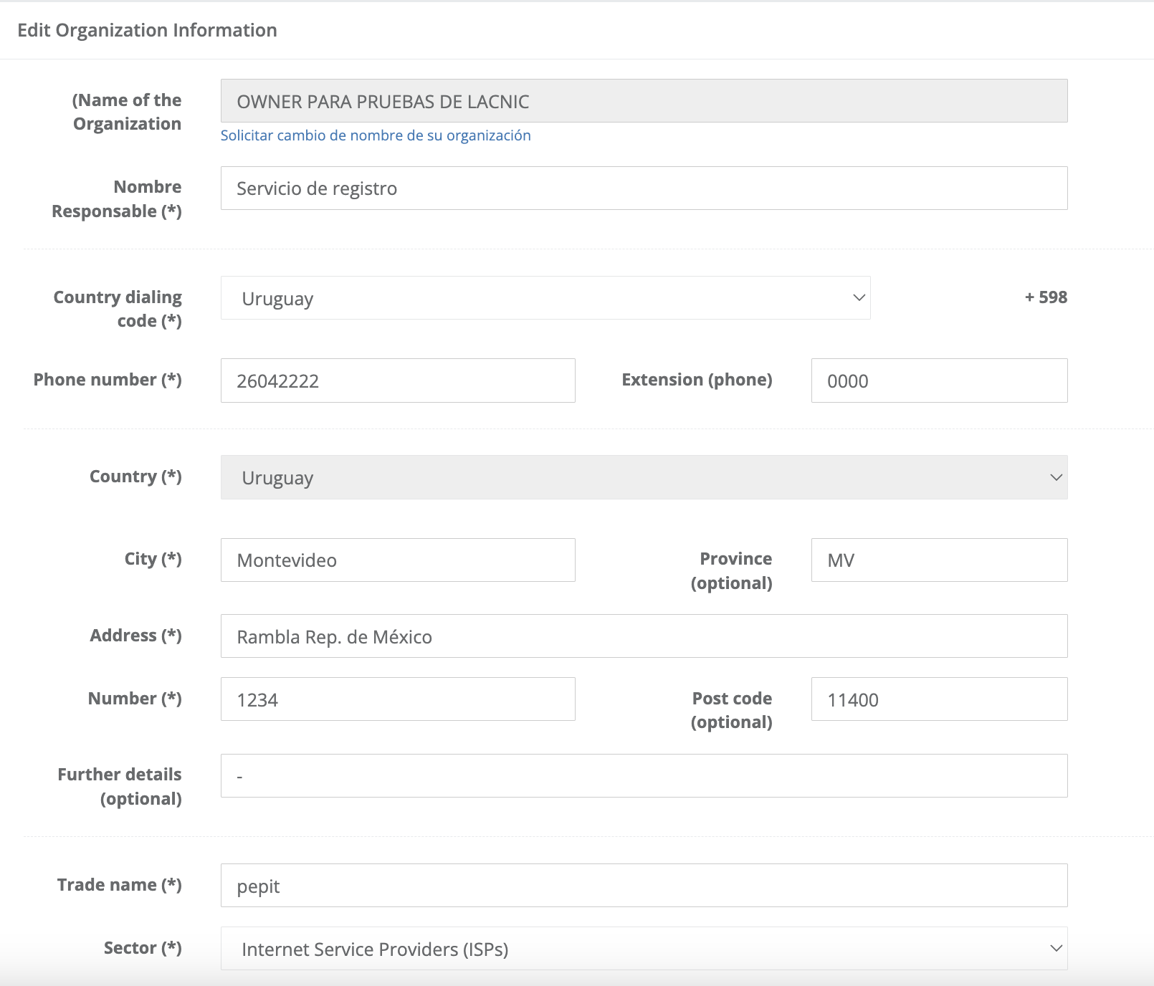Image resolution: width=1154 pixels, height=986 pixels.
Task: Click the Extension (phone) field
Action: [x=938, y=380]
